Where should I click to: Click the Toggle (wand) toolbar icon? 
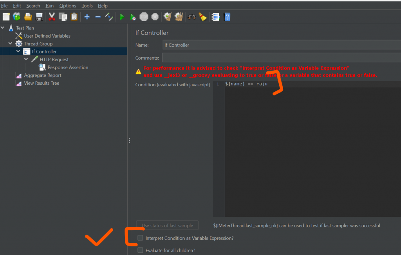(109, 17)
